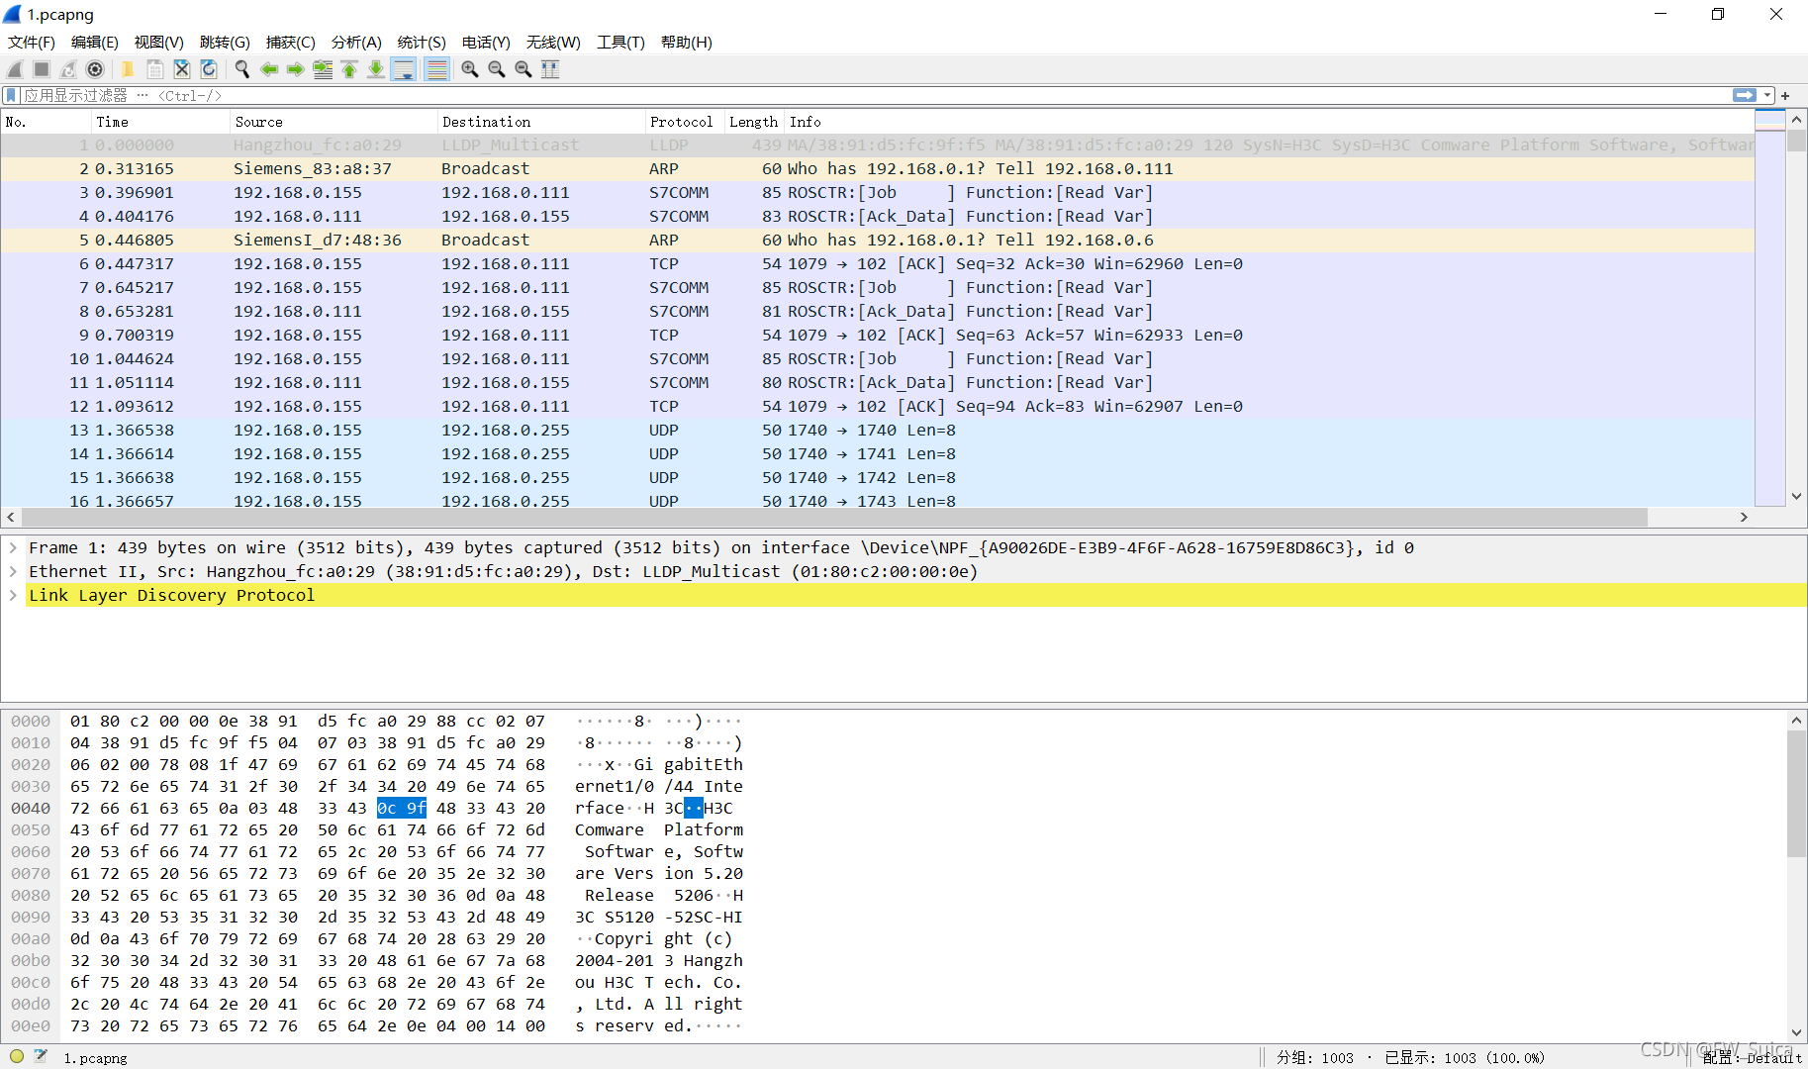
Task: Click the packet list scroll-down arrow
Action: point(1796,497)
